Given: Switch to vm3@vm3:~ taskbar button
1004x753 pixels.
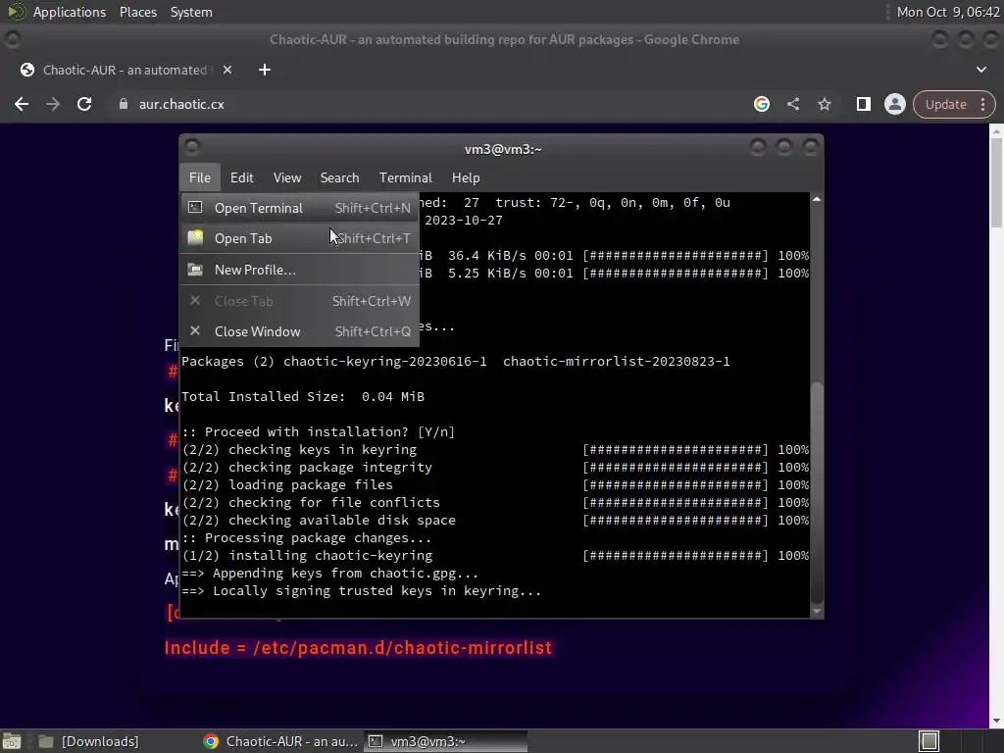Looking at the screenshot, I should coord(446,741).
